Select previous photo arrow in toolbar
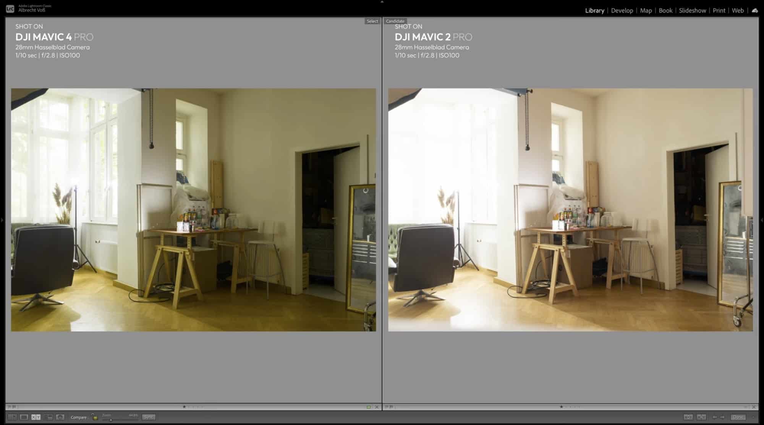The image size is (764, 425). coord(715,417)
